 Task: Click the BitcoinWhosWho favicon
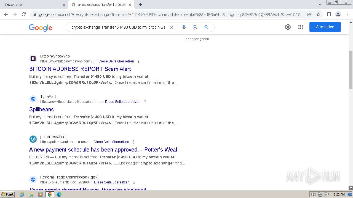pos(33,59)
